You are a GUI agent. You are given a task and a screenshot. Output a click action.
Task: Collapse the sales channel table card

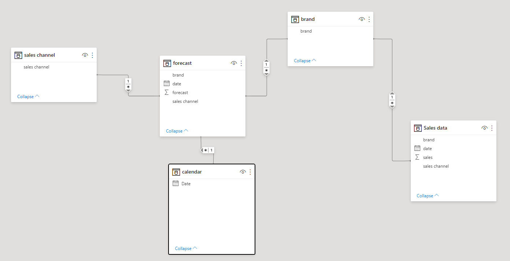(x=28, y=97)
